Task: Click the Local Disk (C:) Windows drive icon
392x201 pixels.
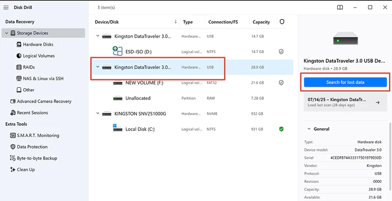Action: click(x=118, y=128)
